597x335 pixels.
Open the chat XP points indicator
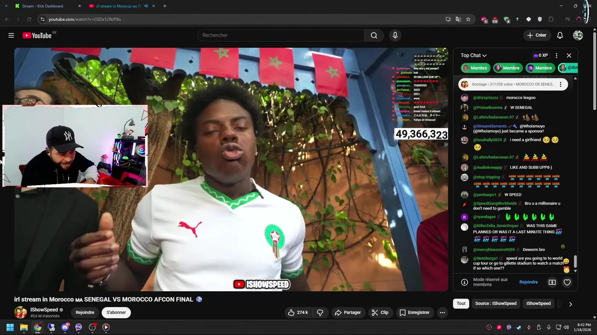[x=540, y=55]
